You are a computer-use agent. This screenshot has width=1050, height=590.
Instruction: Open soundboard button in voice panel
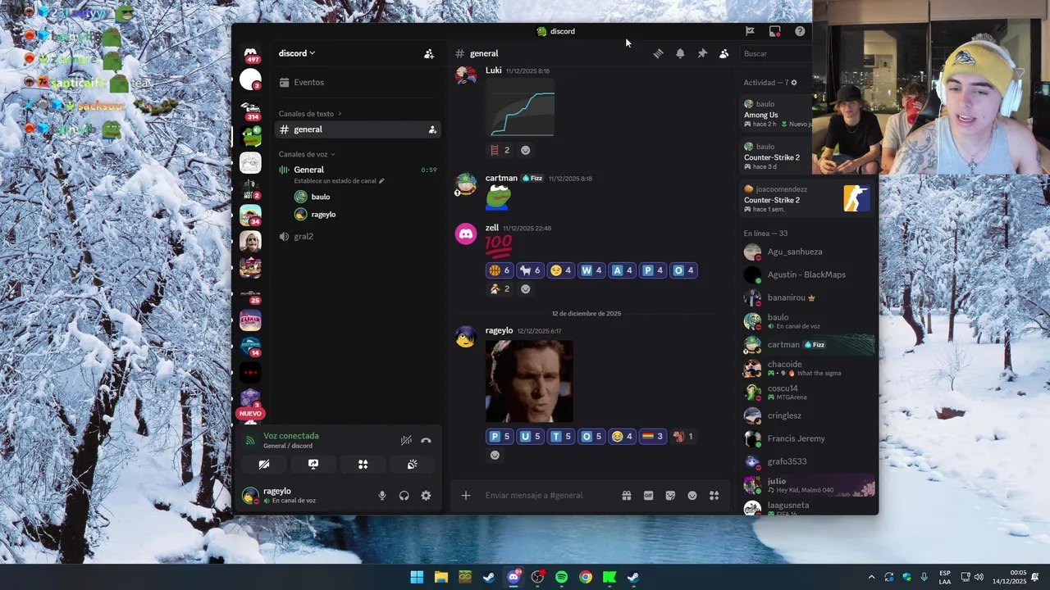(x=413, y=464)
